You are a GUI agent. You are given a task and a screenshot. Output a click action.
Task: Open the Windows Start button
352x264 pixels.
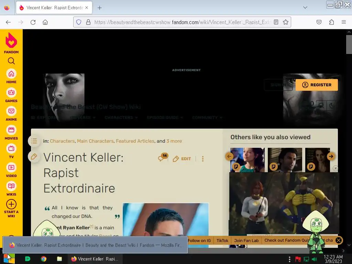pyautogui.click(x=9, y=259)
